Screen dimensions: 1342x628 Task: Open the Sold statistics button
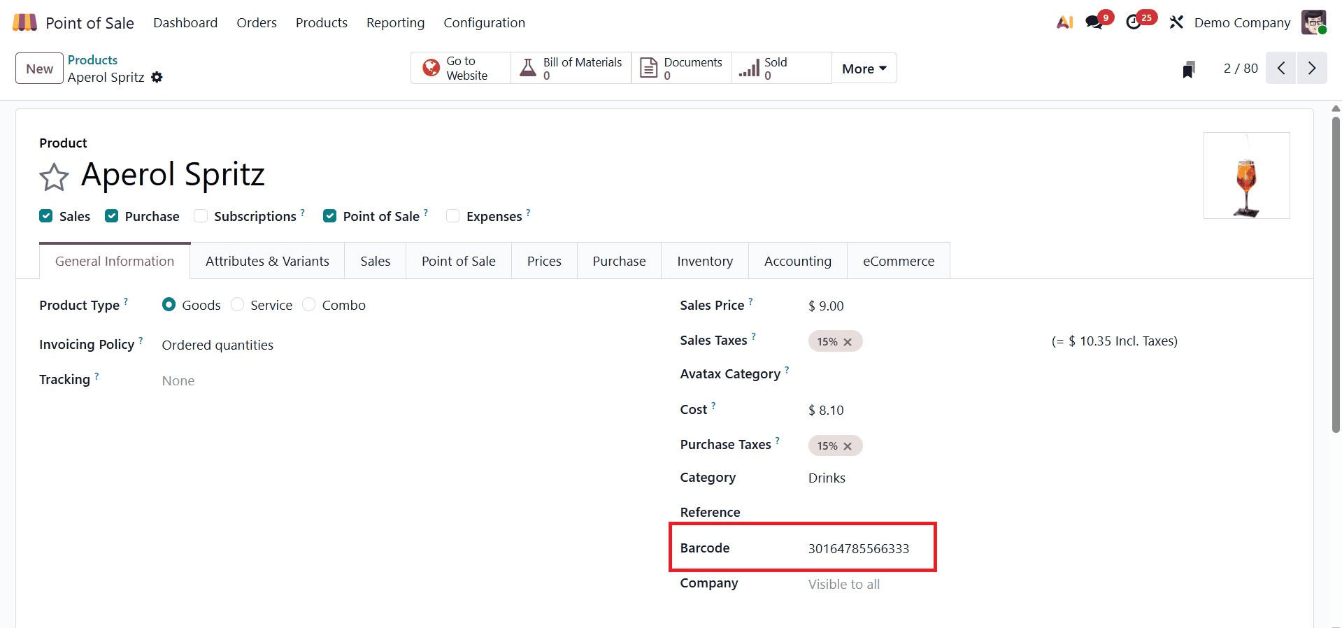782,69
